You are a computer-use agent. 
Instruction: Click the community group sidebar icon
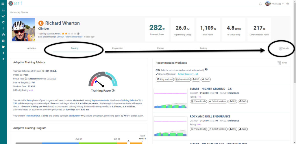pyautogui.click(x=3, y=47)
